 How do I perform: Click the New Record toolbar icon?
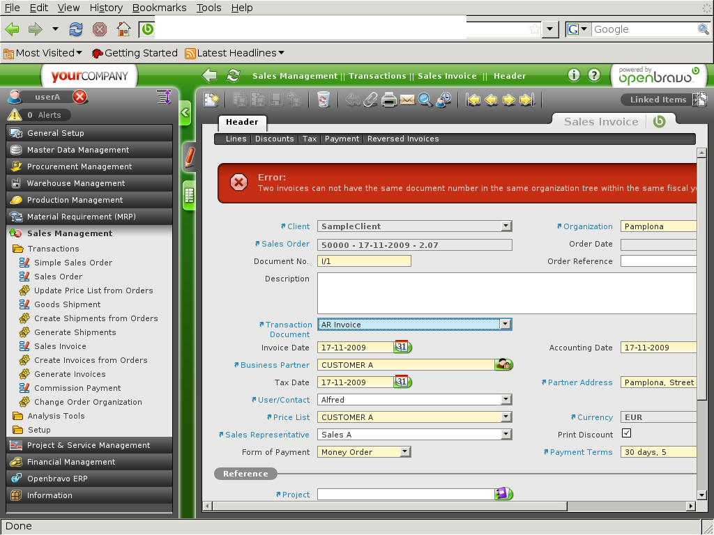pos(211,100)
